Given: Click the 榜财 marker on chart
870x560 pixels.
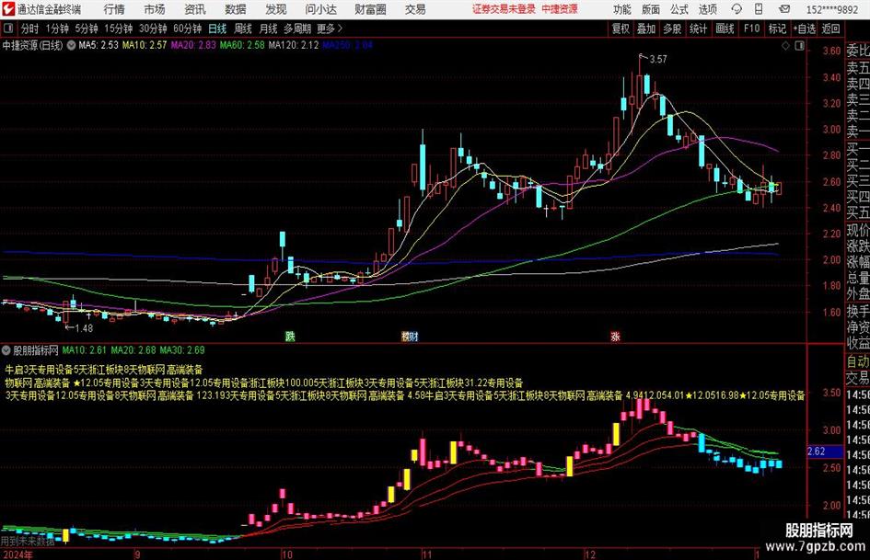Looking at the screenshot, I should 410,336.
